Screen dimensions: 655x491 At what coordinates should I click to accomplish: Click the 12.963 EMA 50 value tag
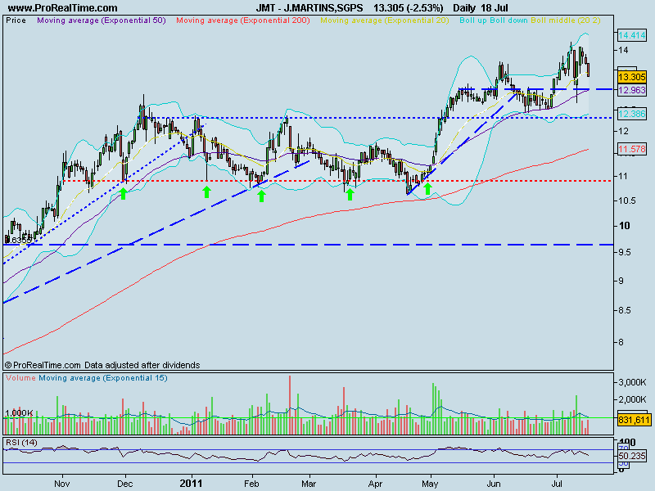[x=631, y=90]
